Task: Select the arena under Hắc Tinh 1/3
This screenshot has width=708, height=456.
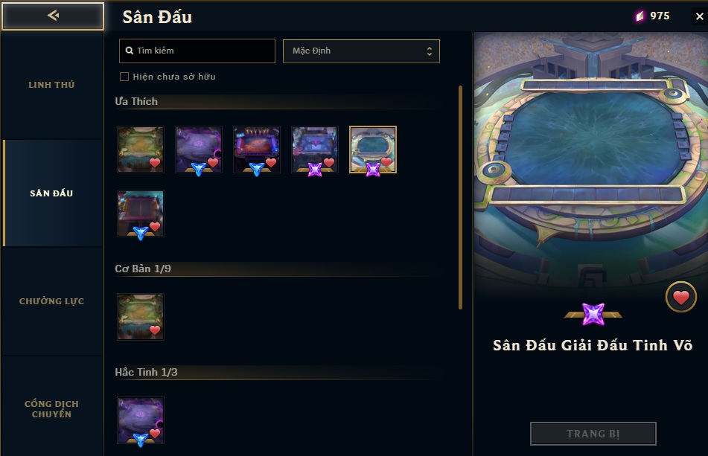Action: click(141, 420)
